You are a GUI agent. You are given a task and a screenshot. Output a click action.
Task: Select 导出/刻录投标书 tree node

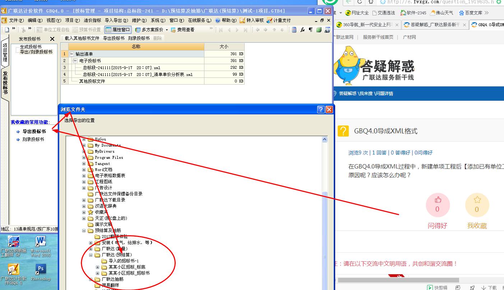coord(36,52)
